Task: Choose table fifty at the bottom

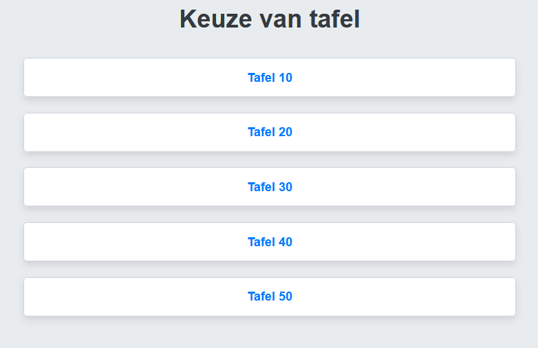Action: (x=270, y=296)
